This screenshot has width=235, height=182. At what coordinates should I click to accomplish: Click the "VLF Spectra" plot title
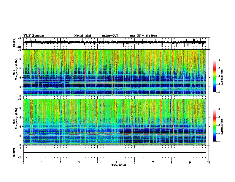[34, 36]
